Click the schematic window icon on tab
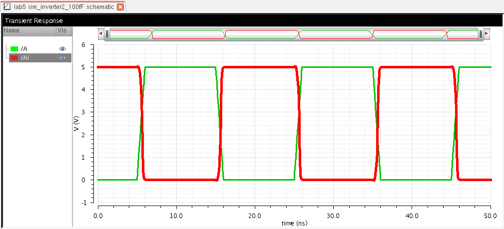Screen dimensions: 504x229 [x=7, y=7]
